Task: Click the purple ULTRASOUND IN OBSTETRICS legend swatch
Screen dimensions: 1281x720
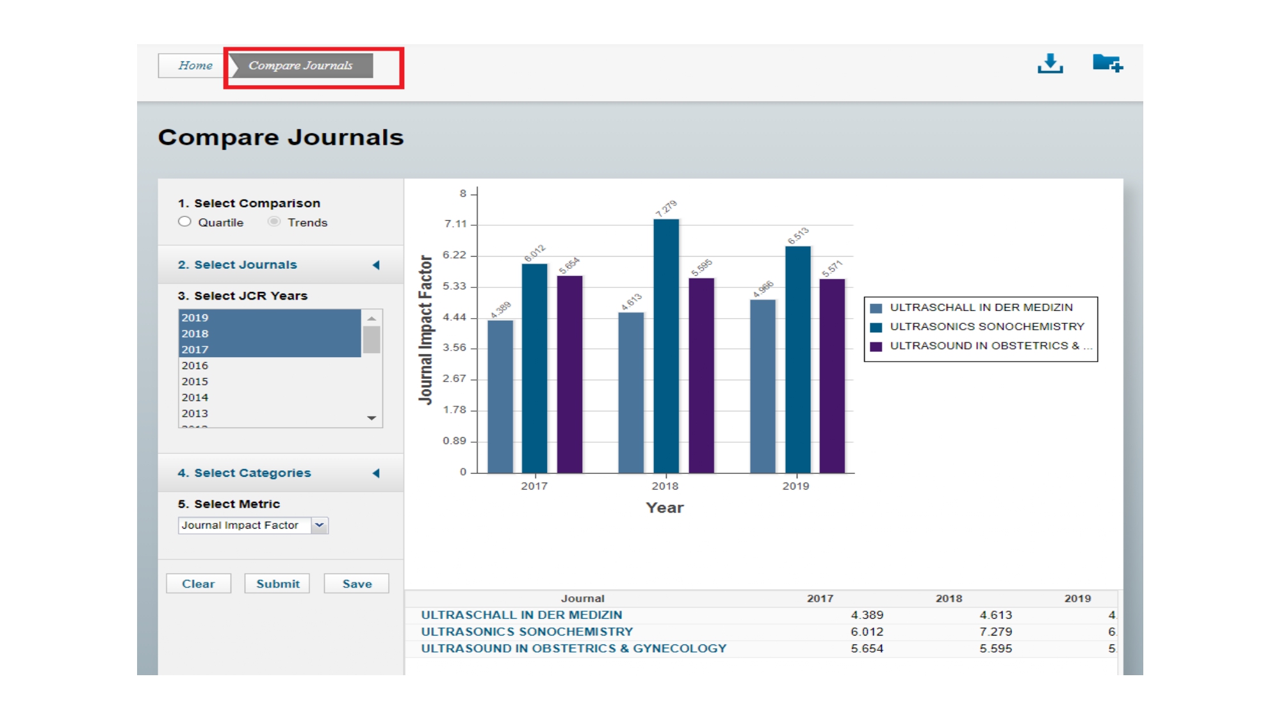Action: 876,346
